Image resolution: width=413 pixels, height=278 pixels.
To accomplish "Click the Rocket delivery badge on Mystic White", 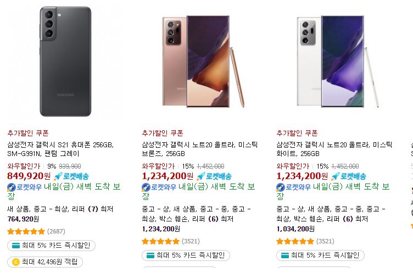I will coord(348,176).
